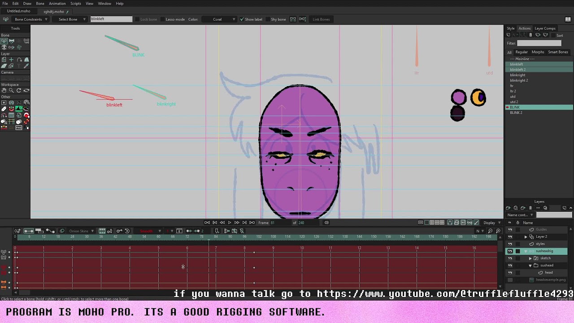The image size is (574, 323).
Task: Toggle visibility of styles layer
Action: coord(510,244)
